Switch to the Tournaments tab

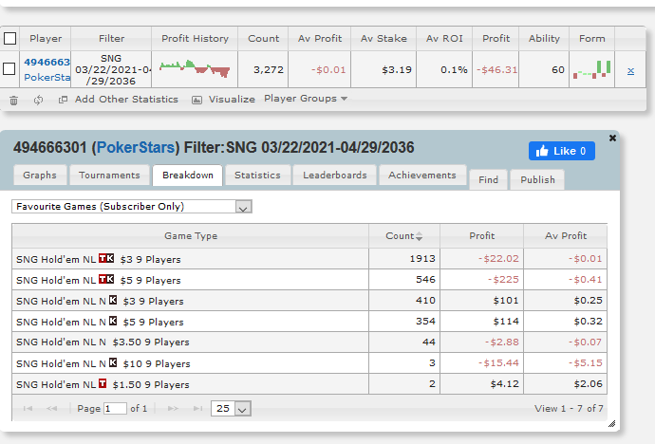click(109, 176)
